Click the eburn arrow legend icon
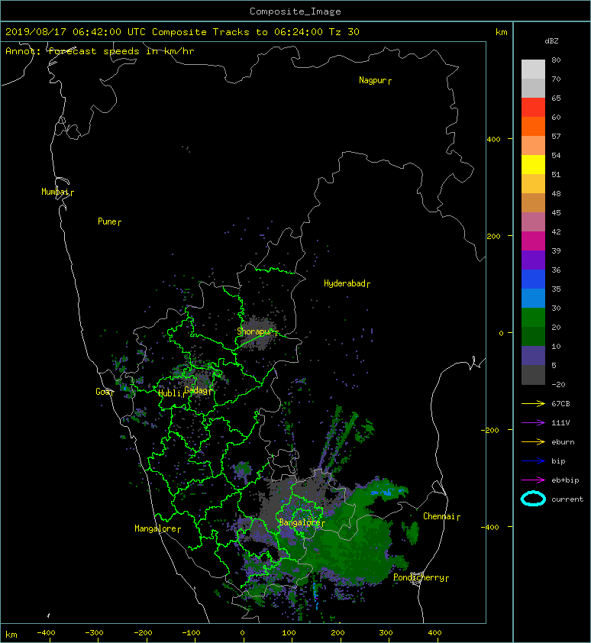The width and height of the screenshot is (591, 643). [x=533, y=442]
